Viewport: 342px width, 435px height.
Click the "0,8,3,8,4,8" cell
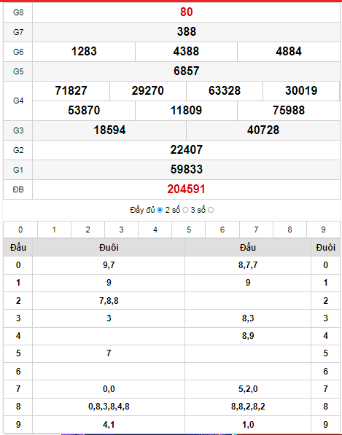coord(109,407)
